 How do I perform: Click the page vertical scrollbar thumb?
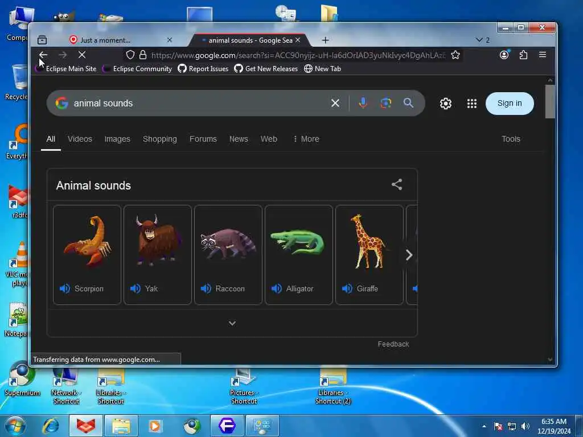tap(550, 101)
